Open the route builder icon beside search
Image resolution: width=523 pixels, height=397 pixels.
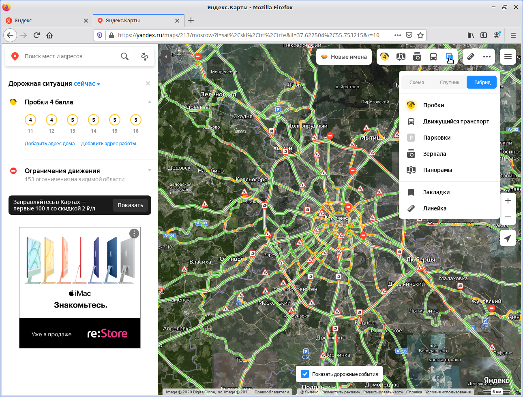click(144, 57)
